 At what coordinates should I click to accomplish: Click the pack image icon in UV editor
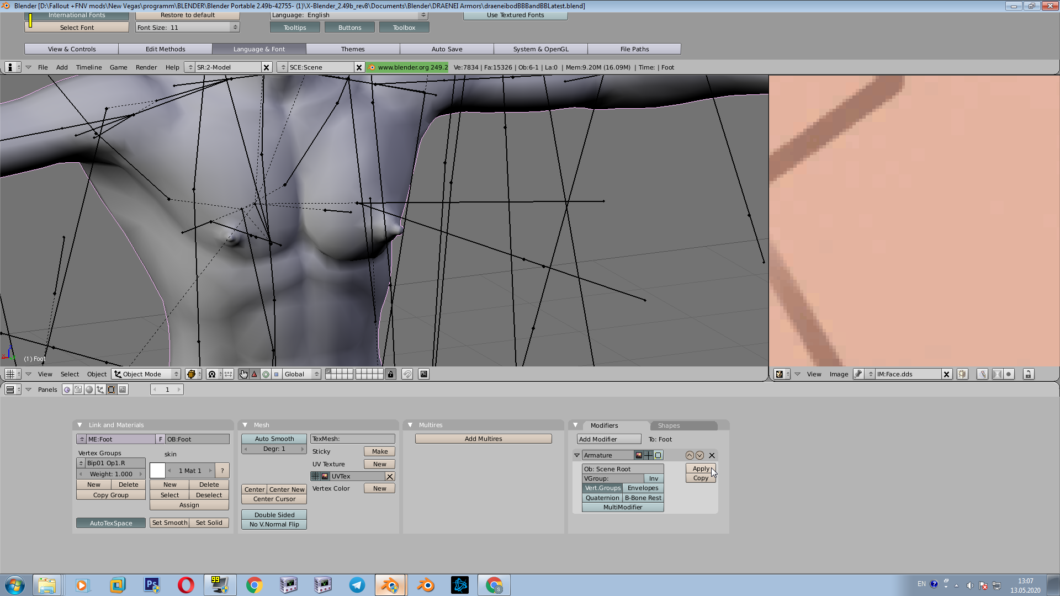962,374
